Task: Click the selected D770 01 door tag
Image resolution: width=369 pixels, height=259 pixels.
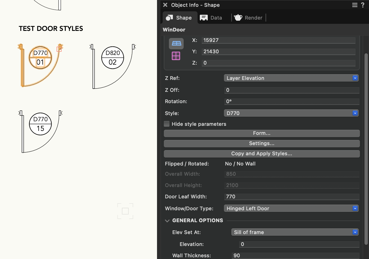Action: (x=40, y=58)
